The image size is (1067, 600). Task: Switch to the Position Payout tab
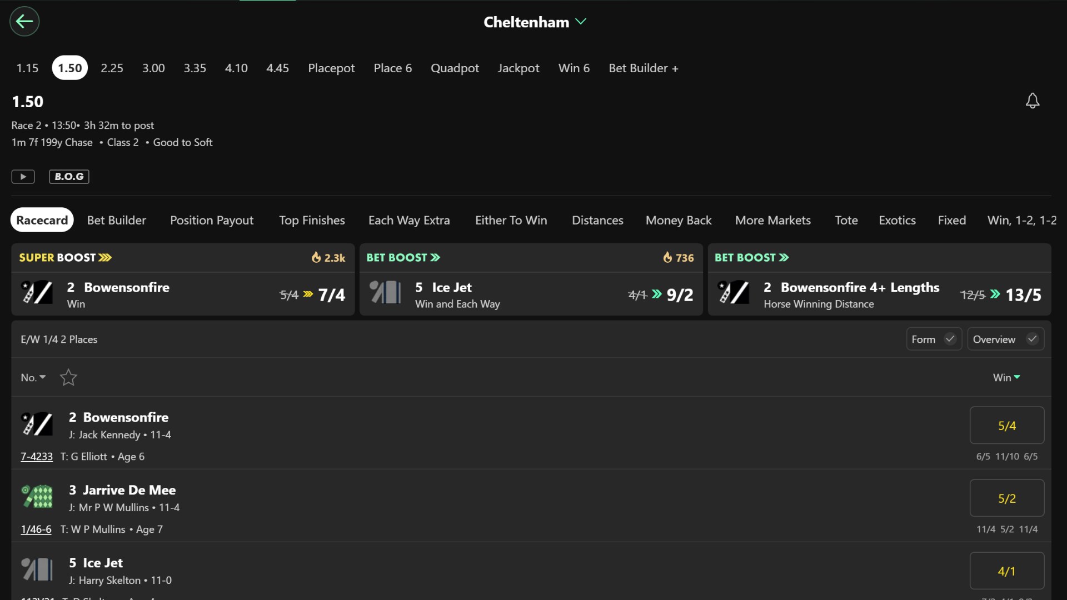pos(212,220)
